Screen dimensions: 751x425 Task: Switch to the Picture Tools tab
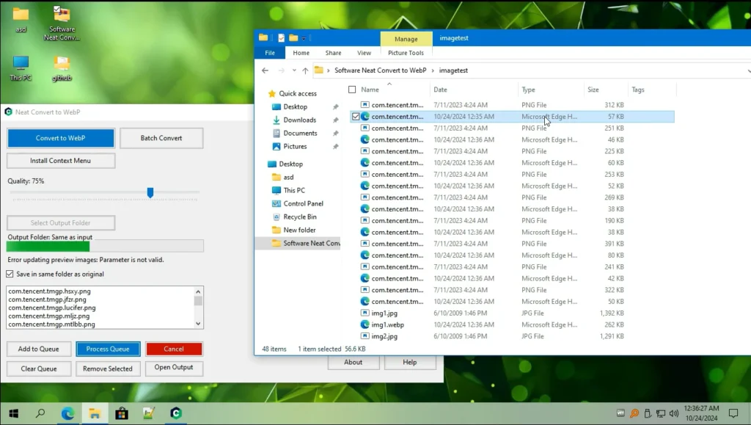point(406,53)
